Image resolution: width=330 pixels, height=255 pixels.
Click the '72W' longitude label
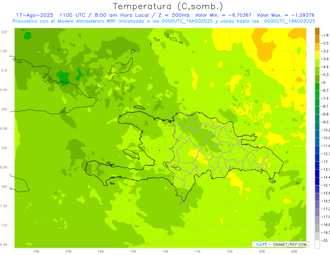[165, 251]
